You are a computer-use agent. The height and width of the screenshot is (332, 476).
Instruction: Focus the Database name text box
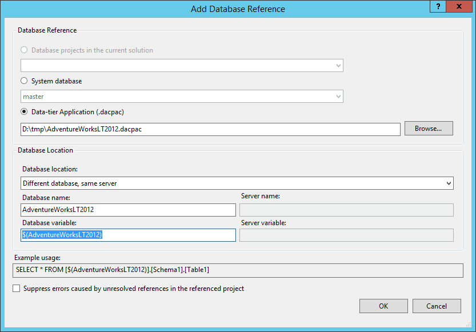(128, 210)
